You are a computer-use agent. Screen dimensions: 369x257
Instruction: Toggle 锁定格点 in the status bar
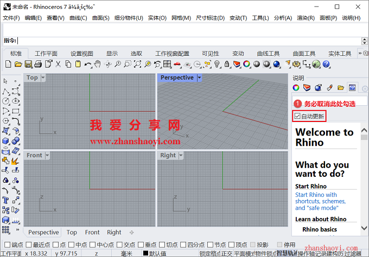coord(210,253)
